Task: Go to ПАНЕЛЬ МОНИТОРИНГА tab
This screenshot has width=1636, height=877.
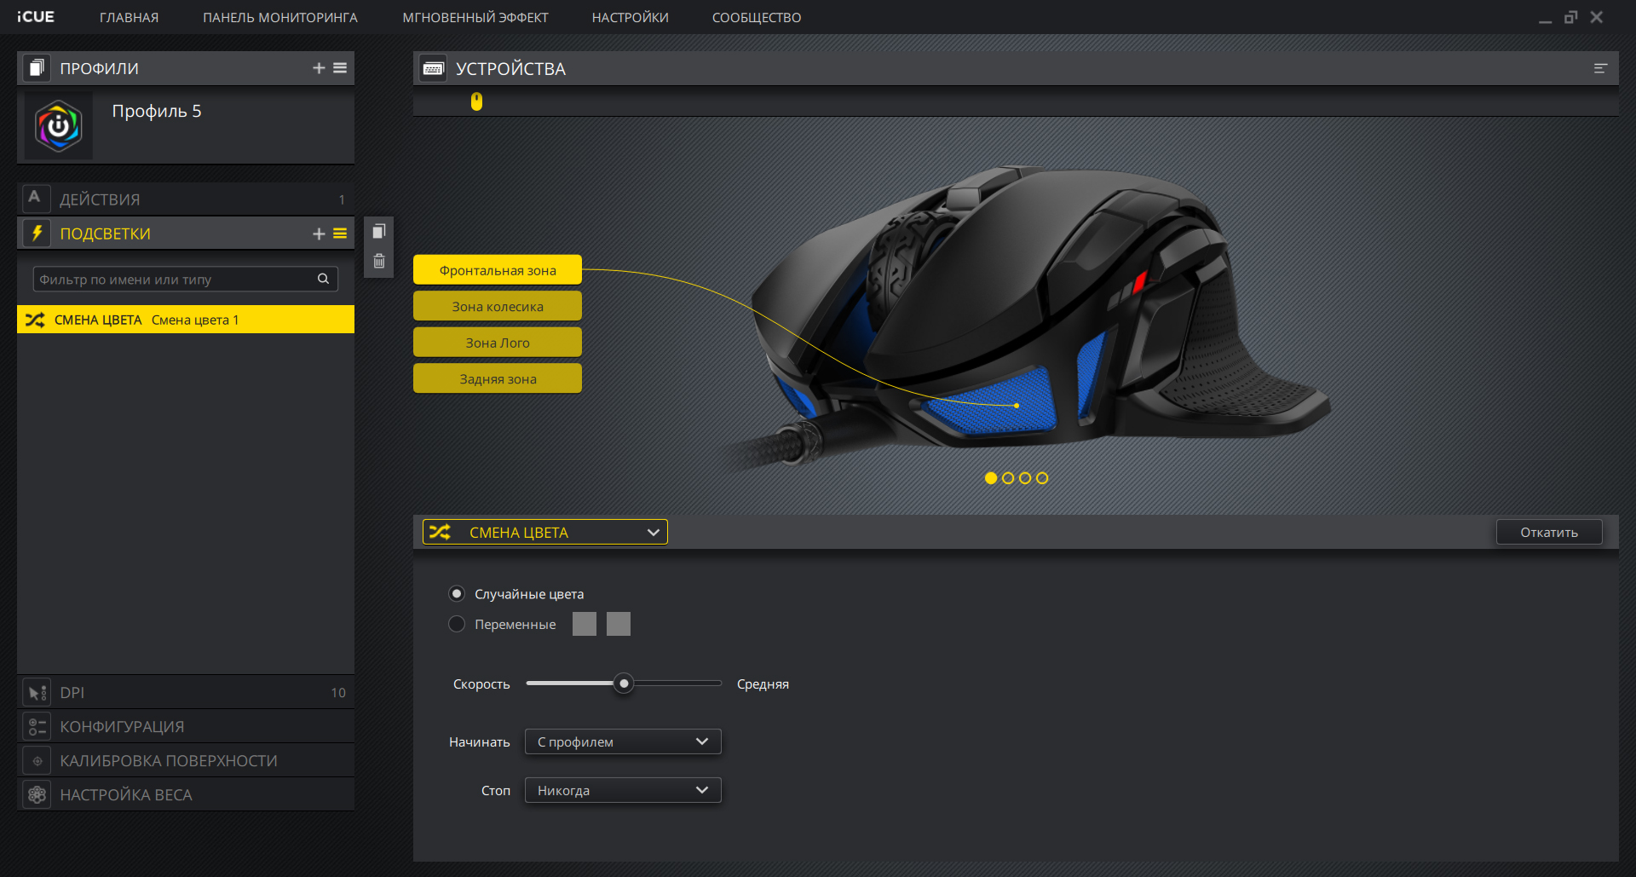Action: point(279,17)
